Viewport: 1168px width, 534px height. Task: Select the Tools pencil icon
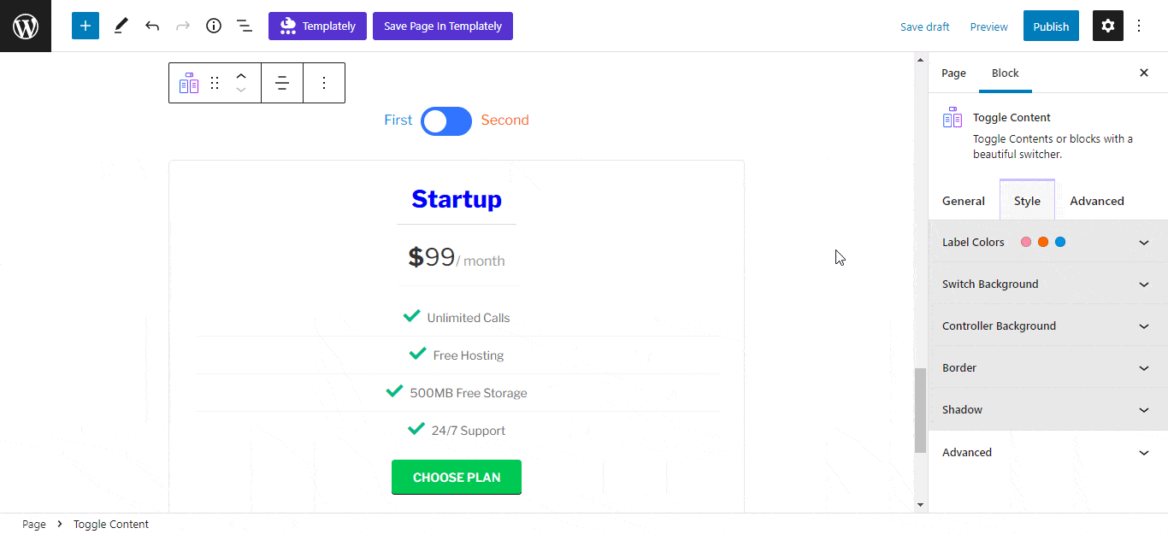(x=121, y=26)
